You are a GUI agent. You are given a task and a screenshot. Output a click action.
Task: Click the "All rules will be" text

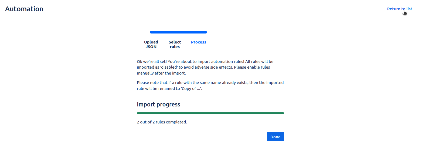260,62
